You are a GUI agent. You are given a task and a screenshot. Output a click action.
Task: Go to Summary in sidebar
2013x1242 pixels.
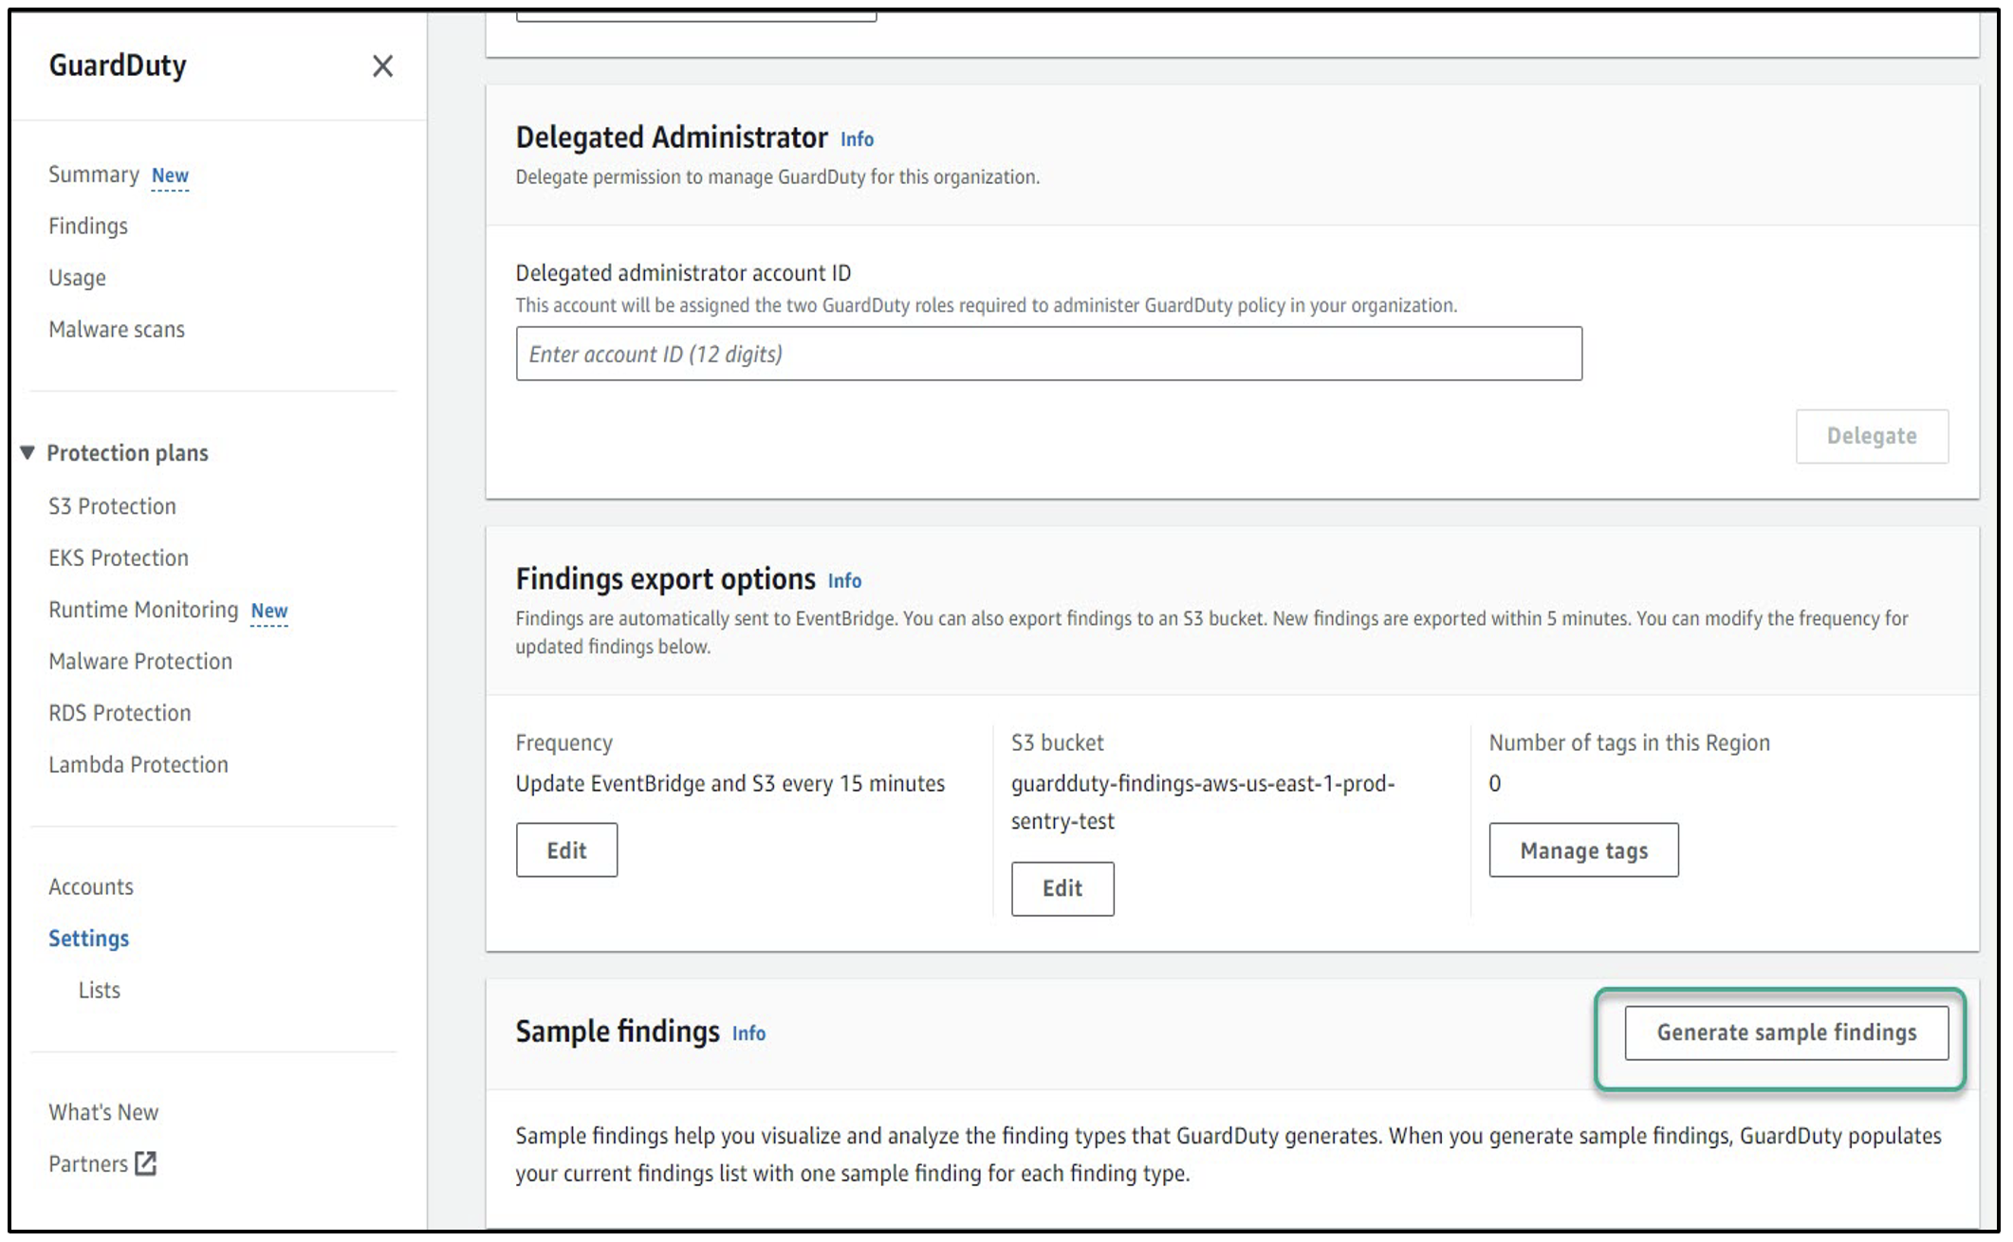(x=94, y=174)
